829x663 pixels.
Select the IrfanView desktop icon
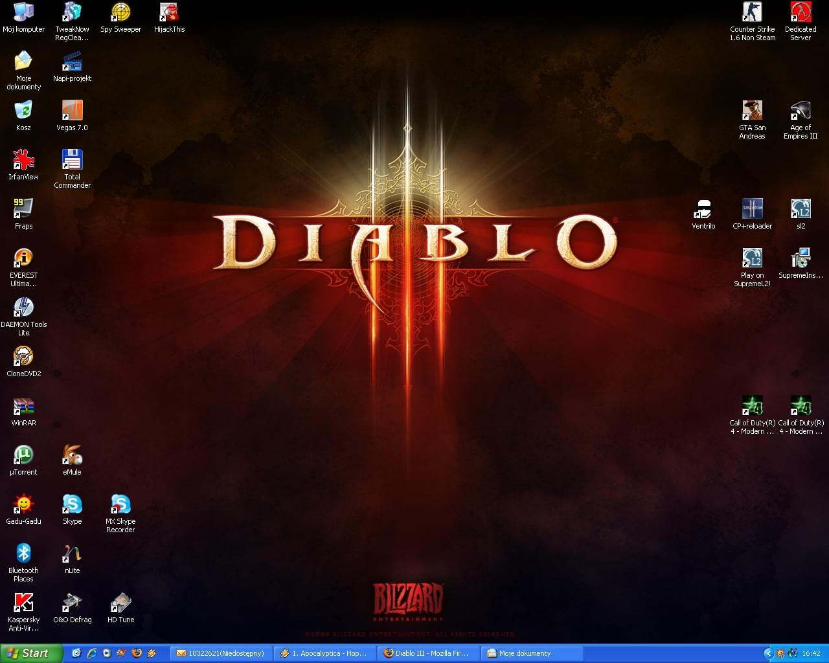(x=23, y=165)
